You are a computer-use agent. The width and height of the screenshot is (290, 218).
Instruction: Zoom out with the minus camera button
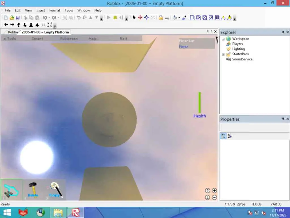click(x=214, y=198)
